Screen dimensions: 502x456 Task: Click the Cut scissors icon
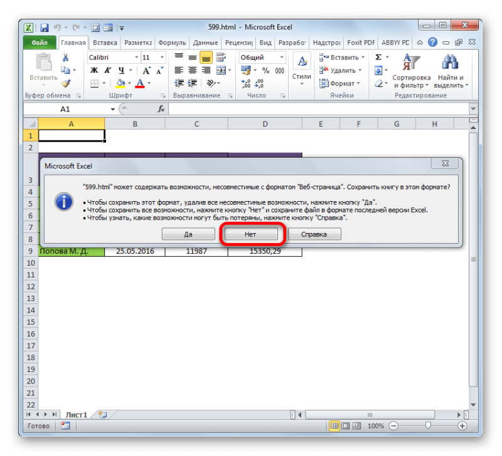(x=66, y=58)
